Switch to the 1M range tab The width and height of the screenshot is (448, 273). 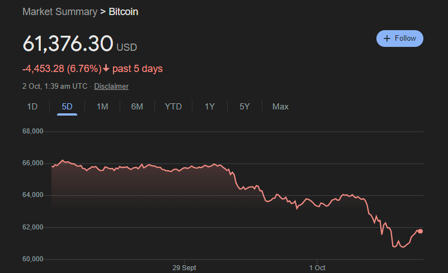(102, 106)
